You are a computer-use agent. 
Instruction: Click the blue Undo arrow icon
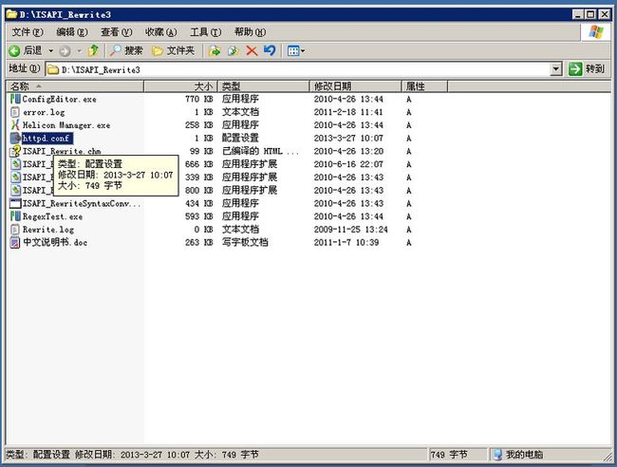[x=270, y=50]
